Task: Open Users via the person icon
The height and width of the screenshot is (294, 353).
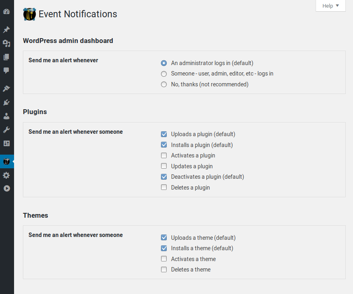Action: [x=6, y=116]
